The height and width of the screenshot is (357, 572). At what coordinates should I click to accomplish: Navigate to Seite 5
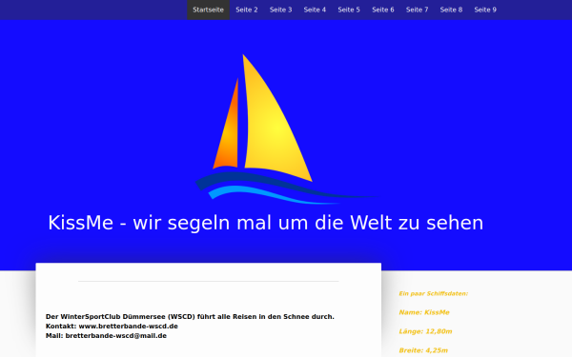[349, 10]
